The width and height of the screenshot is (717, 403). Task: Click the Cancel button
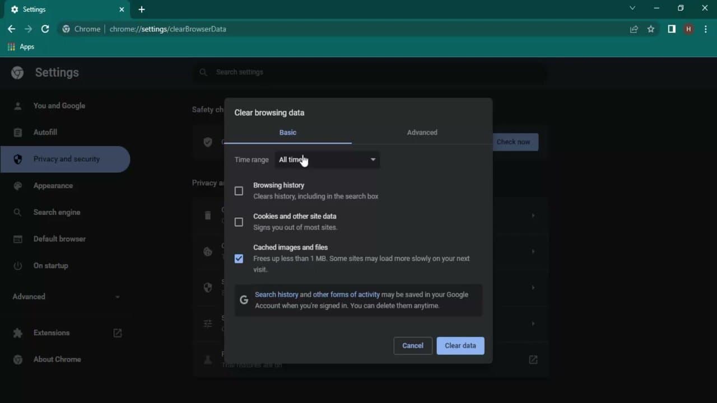pos(413,346)
